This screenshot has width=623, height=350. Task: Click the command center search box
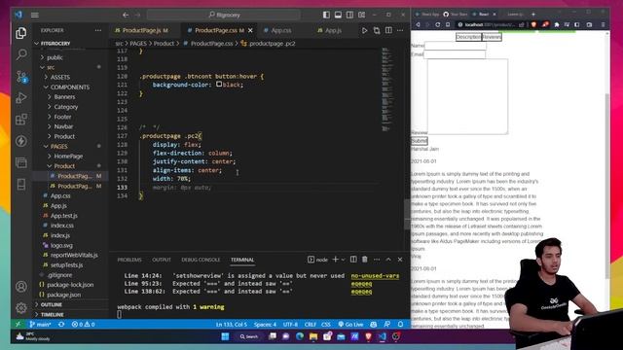click(224, 16)
